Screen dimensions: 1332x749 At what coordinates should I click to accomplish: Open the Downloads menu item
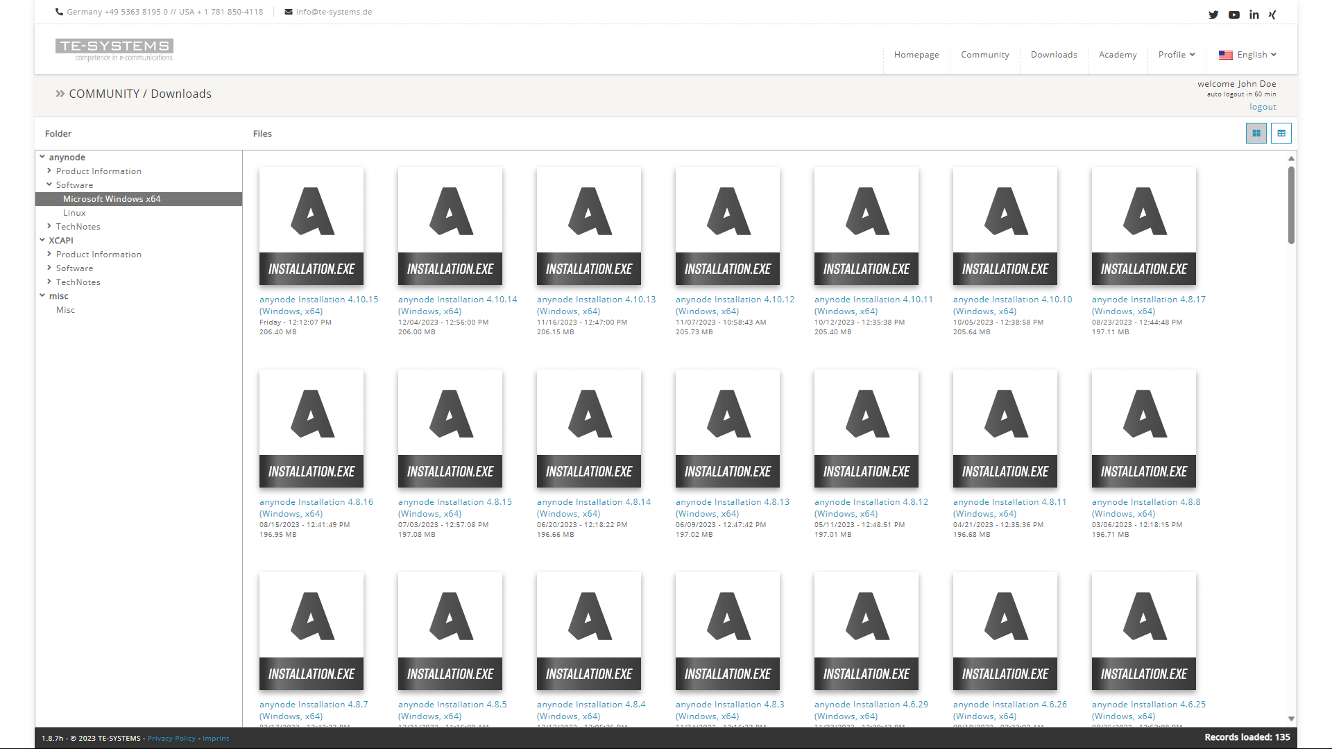coord(1054,54)
